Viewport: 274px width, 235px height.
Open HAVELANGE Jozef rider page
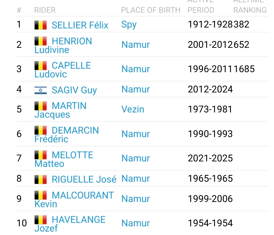click(x=78, y=220)
